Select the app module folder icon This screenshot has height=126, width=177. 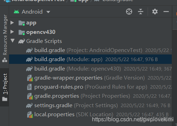pyautogui.click(x=22, y=23)
